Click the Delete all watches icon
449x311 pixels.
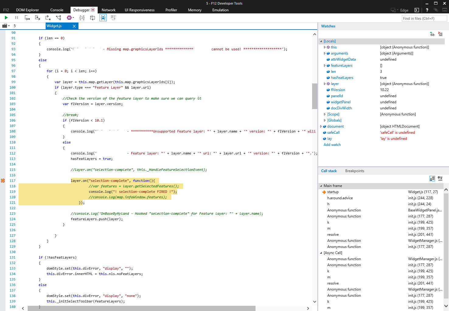click(x=440, y=34)
